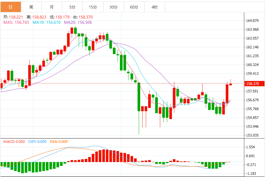Select the 60分 timeframe tab
Screen dimensions: 266x177
(x=134, y=7)
